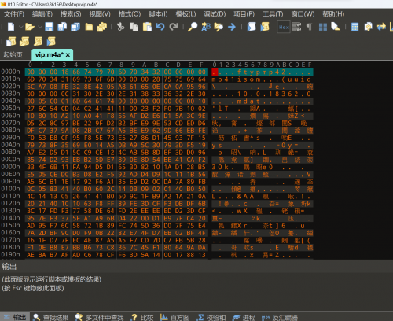Open the 多文件中查找 bottom tab
Screen dimensions: 393x321
(99, 317)
